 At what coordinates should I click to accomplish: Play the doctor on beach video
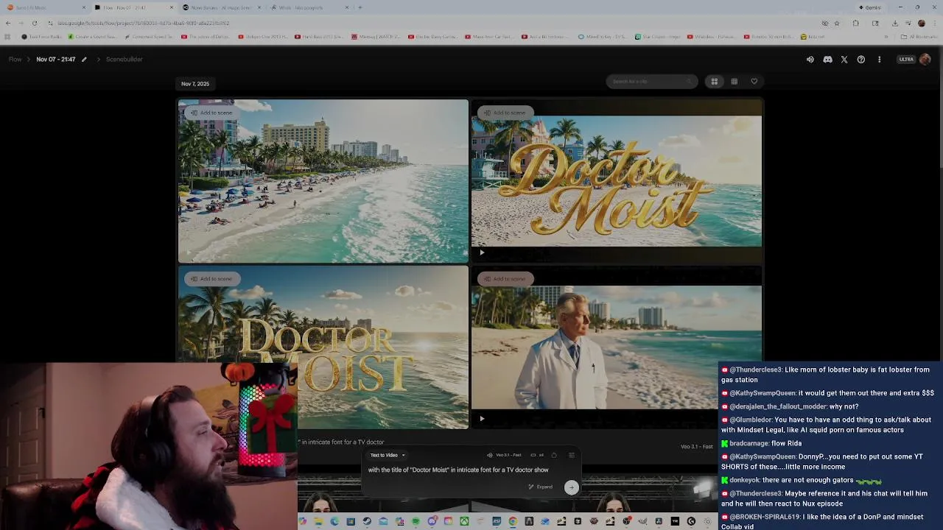coord(482,419)
